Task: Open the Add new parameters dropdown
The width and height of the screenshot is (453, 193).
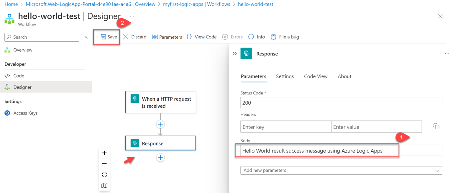Action: [x=341, y=170]
